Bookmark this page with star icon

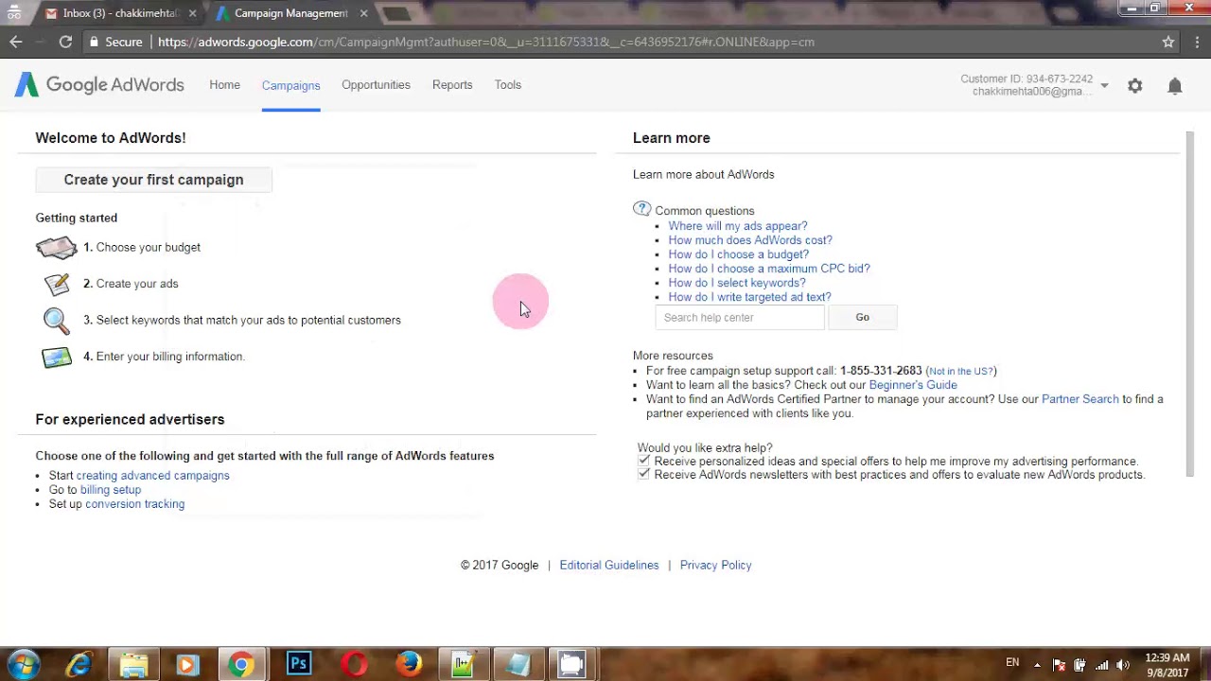click(x=1168, y=42)
